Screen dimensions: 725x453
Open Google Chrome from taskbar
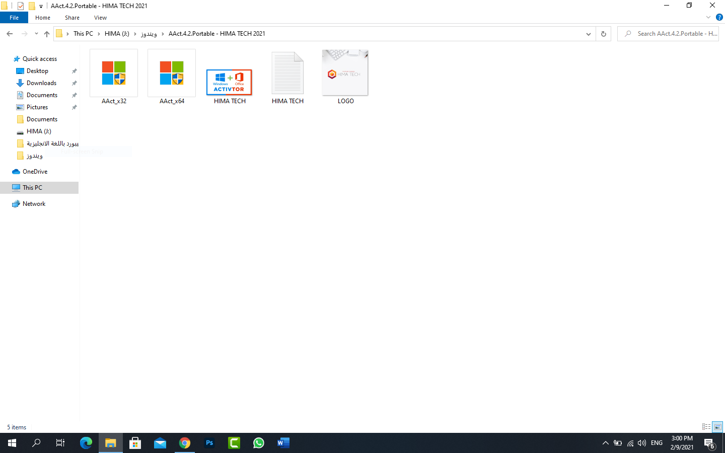[185, 443]
